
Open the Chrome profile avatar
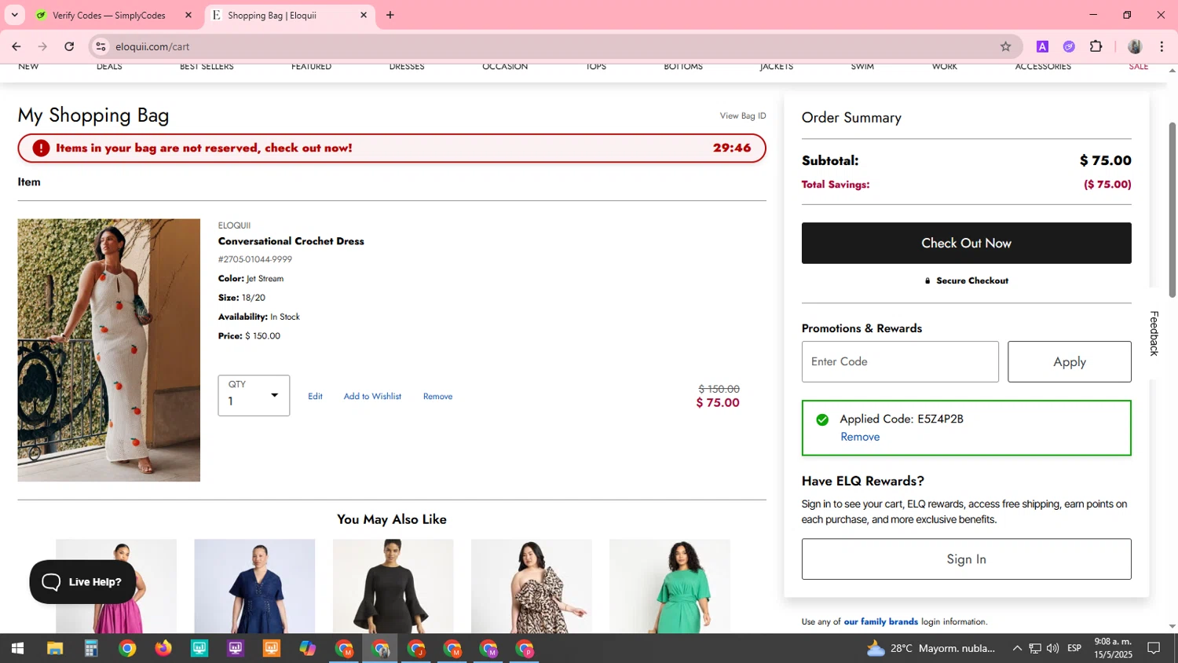[1135, 46]
